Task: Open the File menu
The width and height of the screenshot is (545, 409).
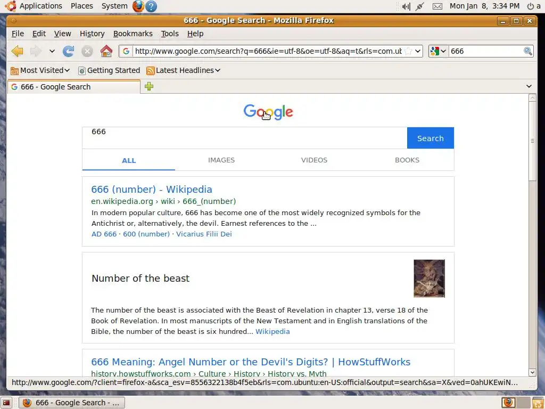Action: point(18,34)
